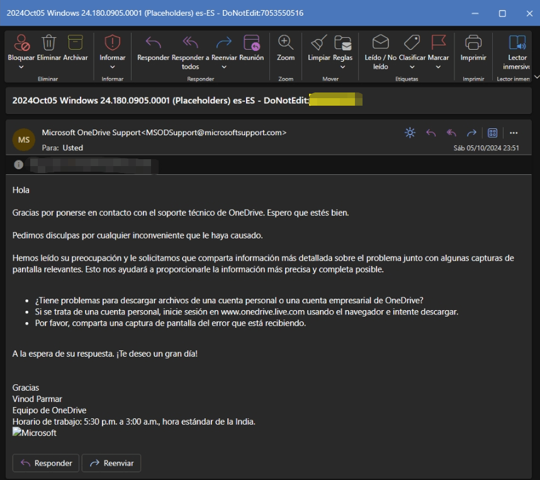Expand the Reenviar dropdown arrow in ribbon

tap(224, 67)
